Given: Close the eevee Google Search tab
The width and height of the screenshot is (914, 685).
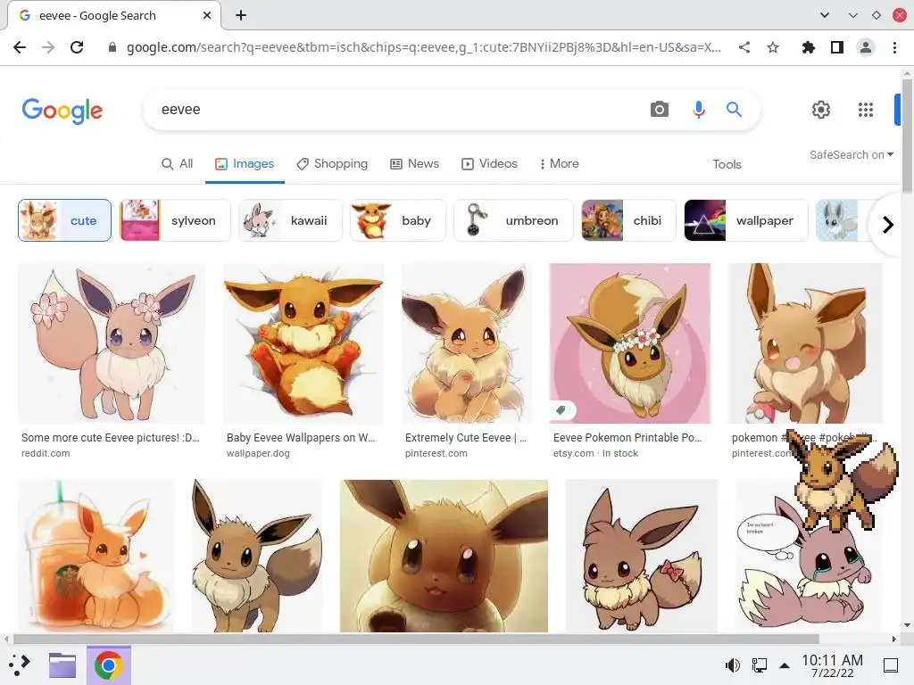Looking at the screenshot, I should (x=207, y=15).
